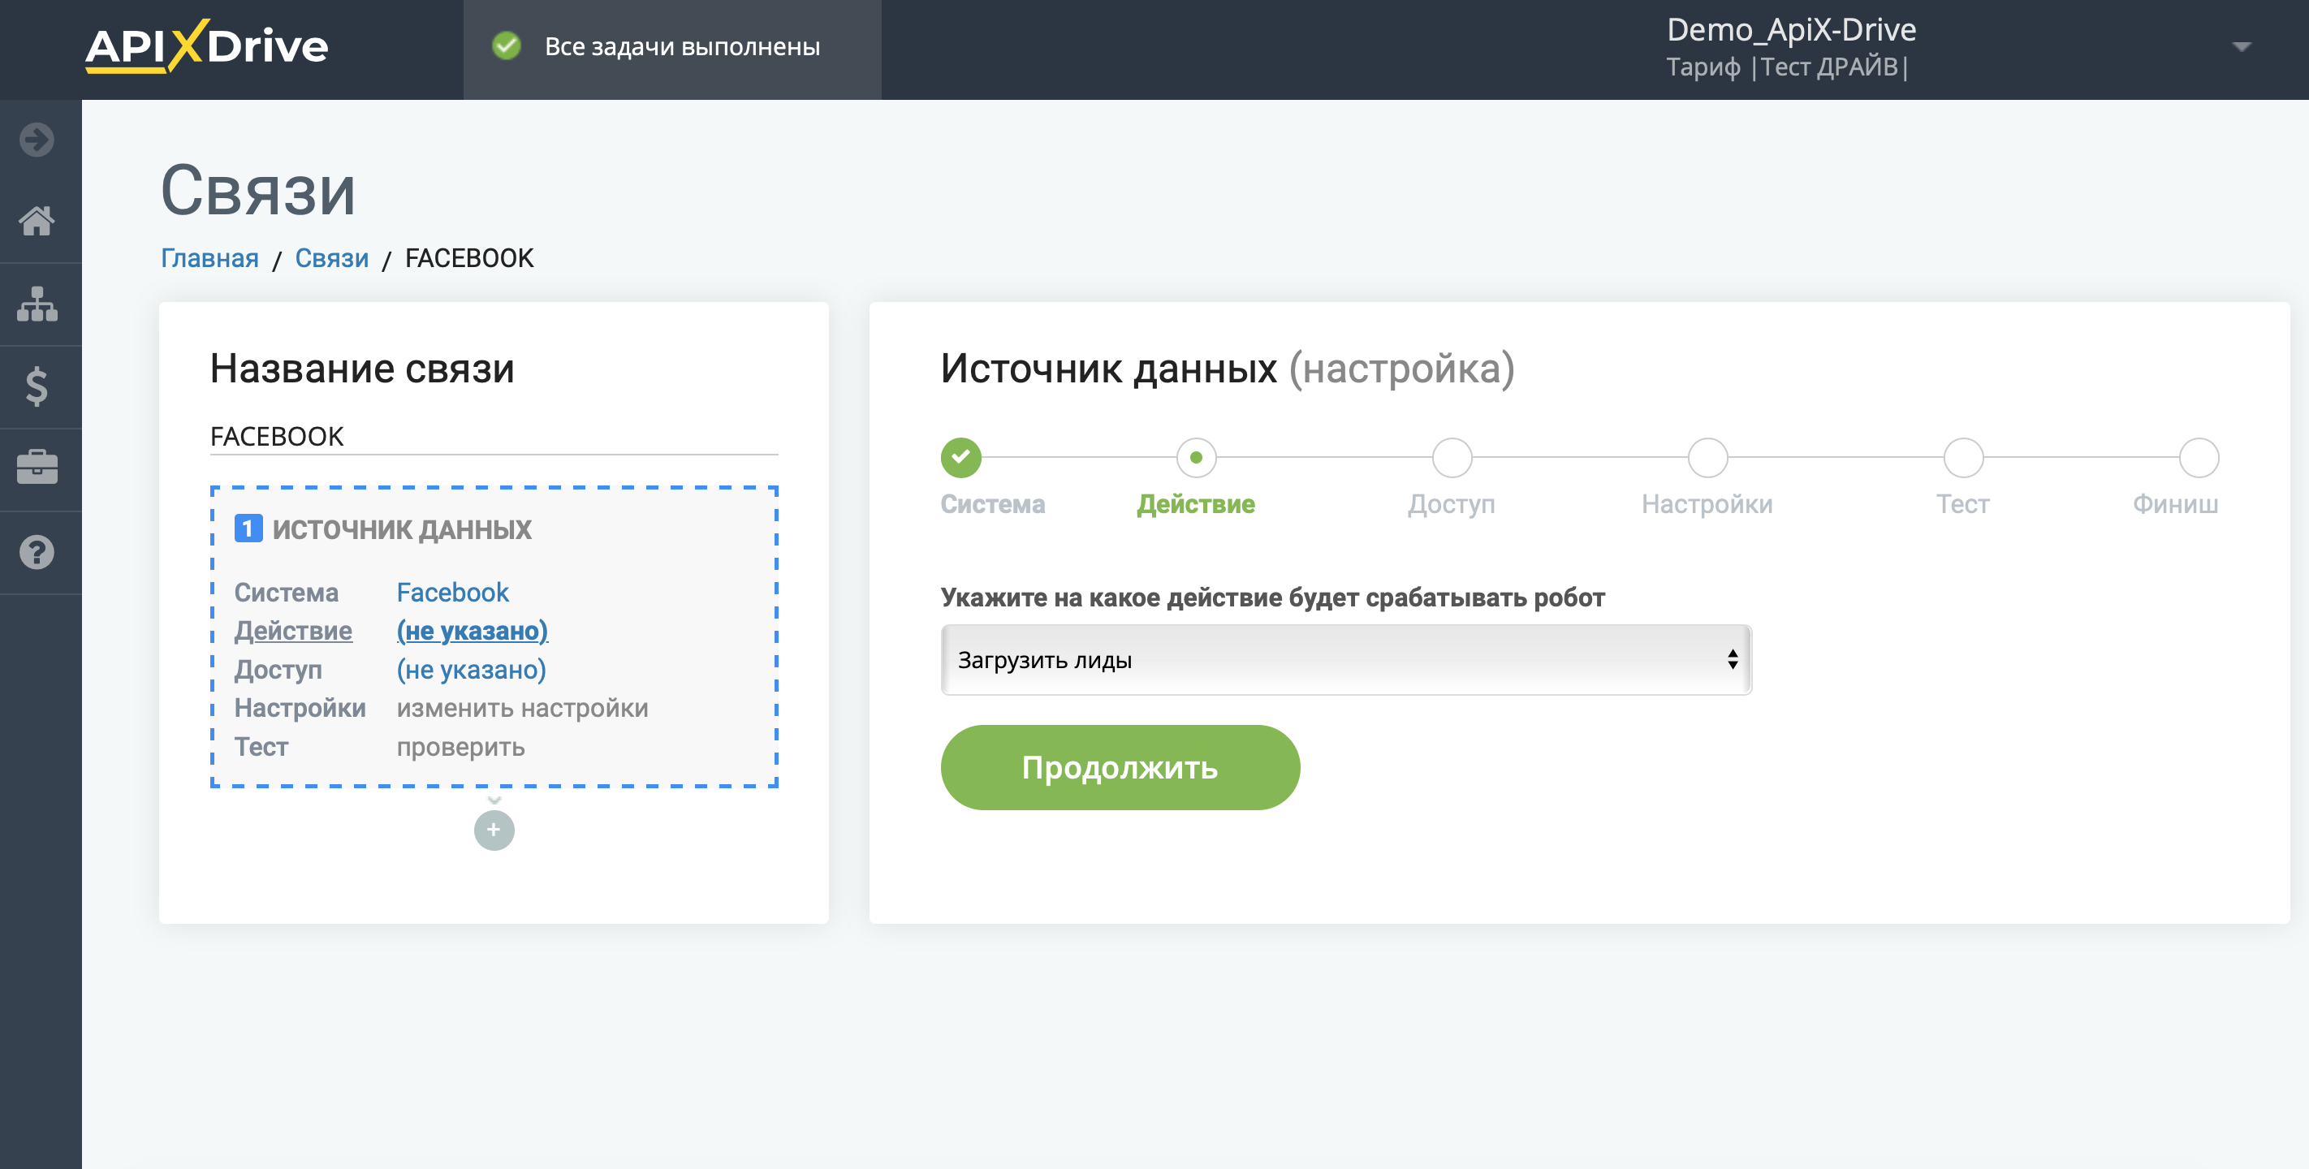The image size is (2309, 1169).
Task: Open the Загрузить лиды action dropdown
Action: click(1346, 660)
